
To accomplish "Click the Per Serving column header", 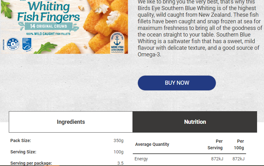I will (215, 144).
